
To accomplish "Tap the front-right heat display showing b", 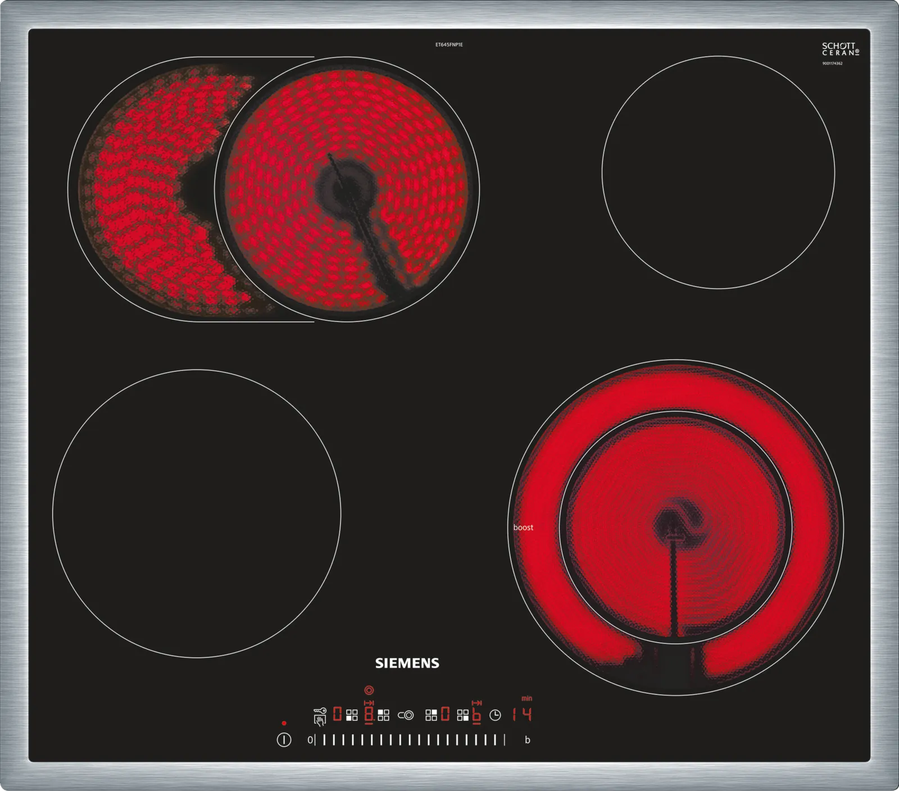I will [476, 715].
